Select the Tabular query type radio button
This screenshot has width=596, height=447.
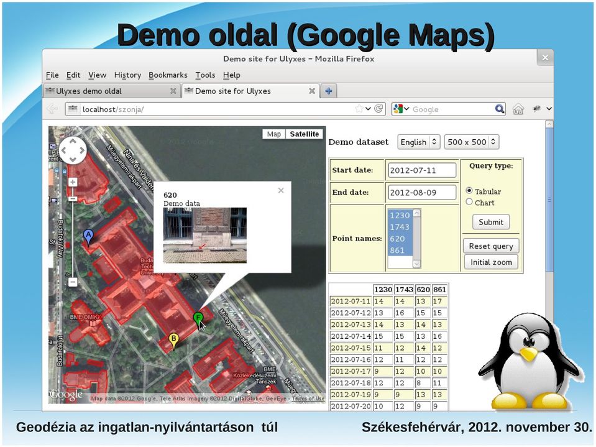point(469,191)
